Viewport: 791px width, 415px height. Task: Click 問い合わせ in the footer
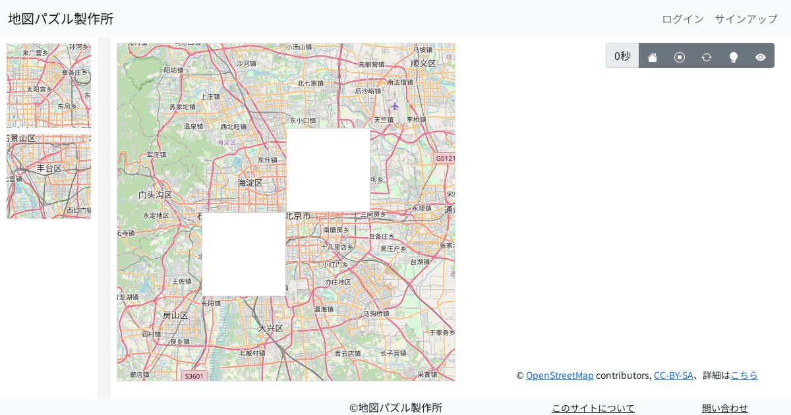(x=725, y=408)
